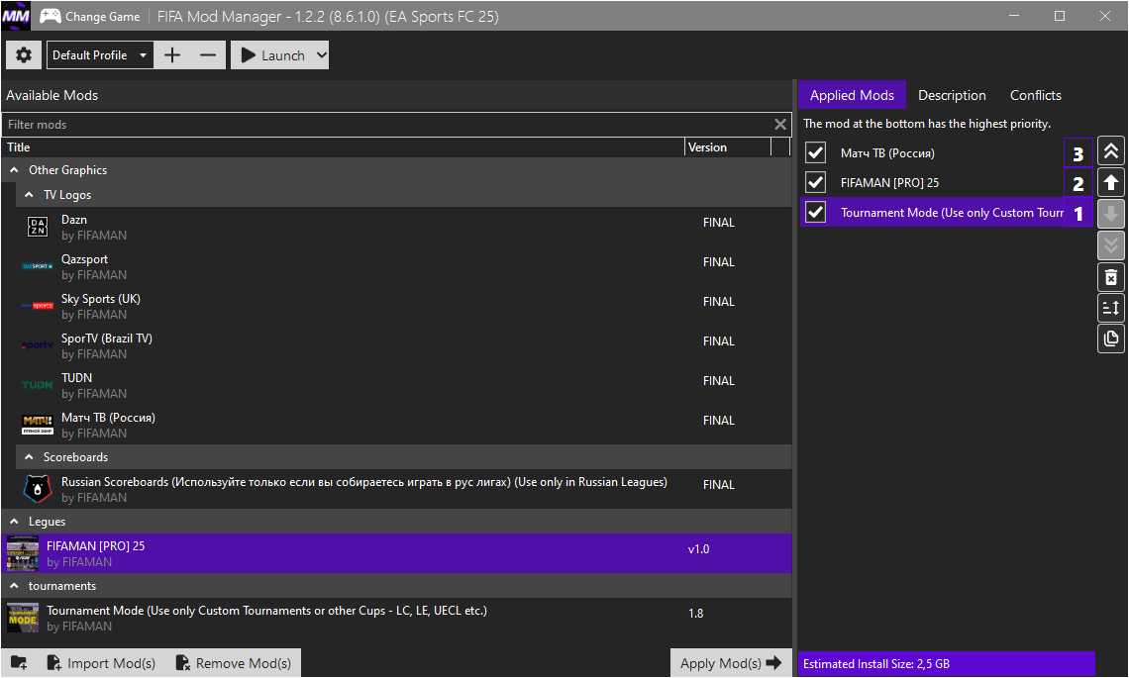Select Tournament Mode title in Available Mods
Screen dimensions: 1129x678
click(x=267, y=611)
